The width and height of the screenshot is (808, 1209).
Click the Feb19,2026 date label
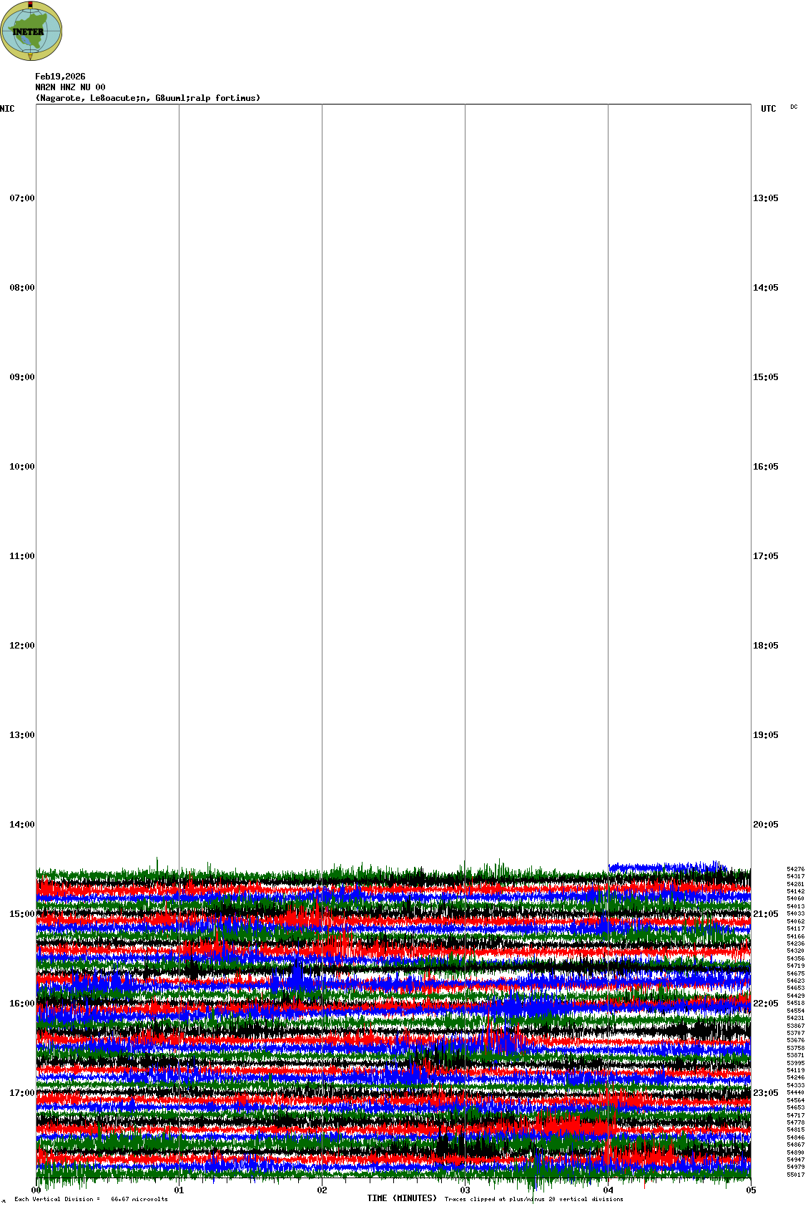click(x=60, y=77)
